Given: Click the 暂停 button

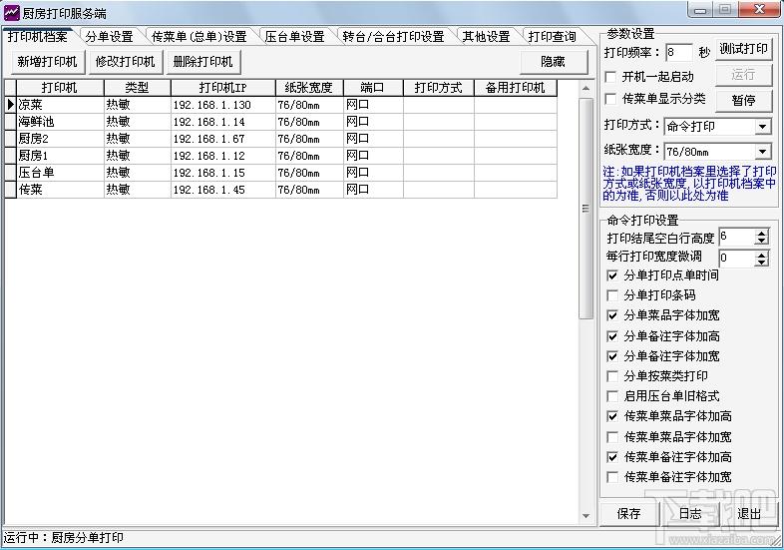Looking at the screenshot, I should point(743,101).
